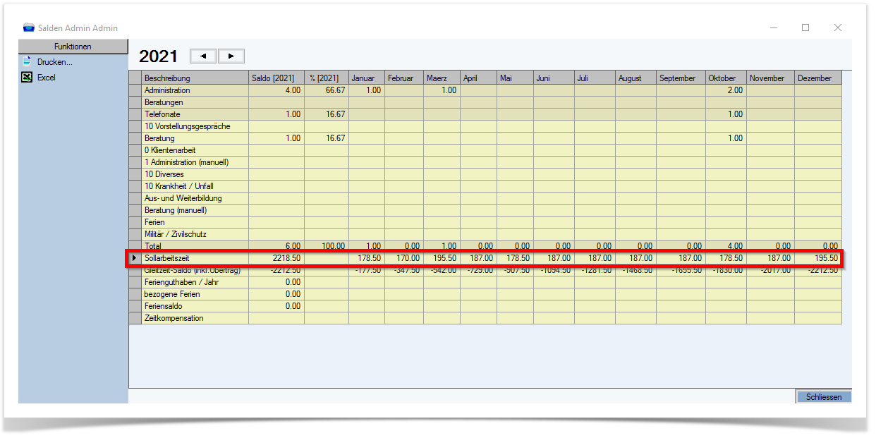Select the Feriensaldo row label
Image resolution: width=876 pixels, height=438 pixels.
[x=163, y=306]
